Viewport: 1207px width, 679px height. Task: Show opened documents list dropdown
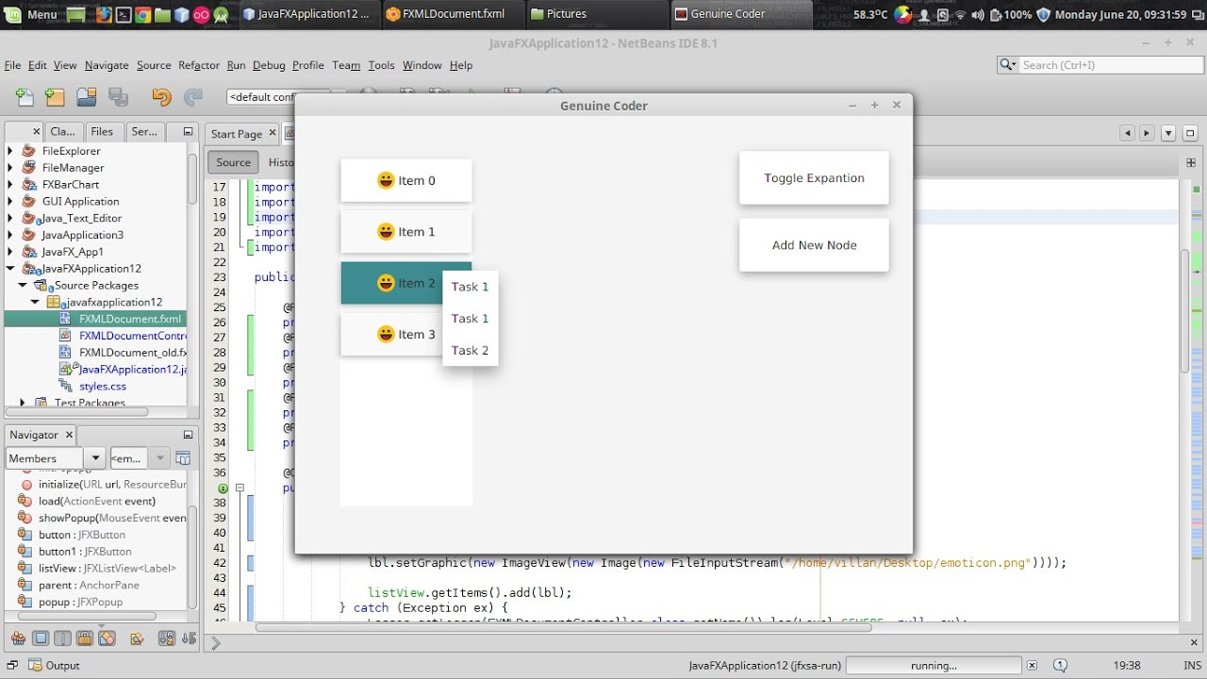(x=1168, y=133)
